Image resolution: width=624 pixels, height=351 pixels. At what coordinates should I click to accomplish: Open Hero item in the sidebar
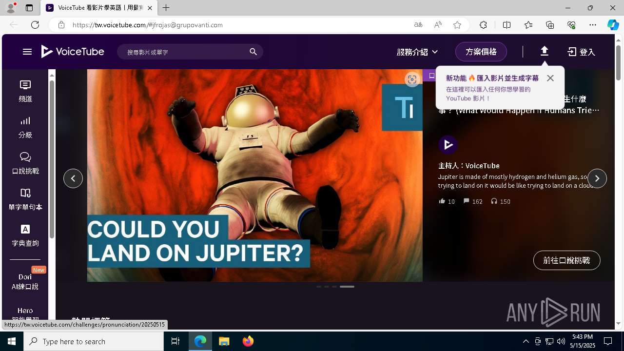point(25,315)
